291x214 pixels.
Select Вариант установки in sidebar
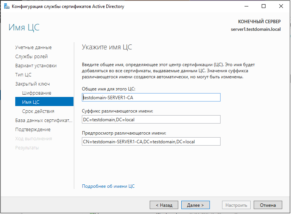tap(36, 66)
